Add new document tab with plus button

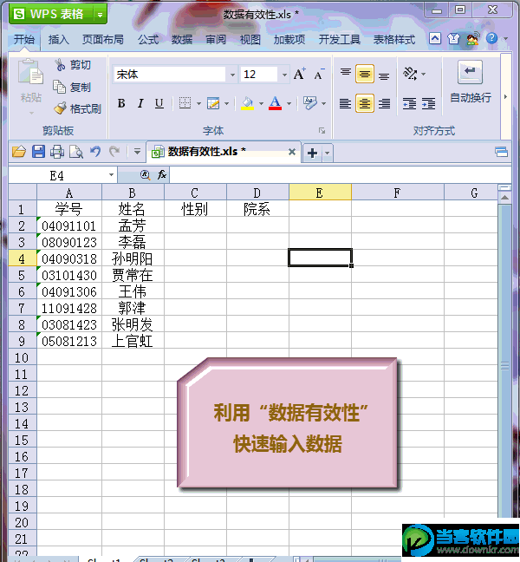point(312,153)
